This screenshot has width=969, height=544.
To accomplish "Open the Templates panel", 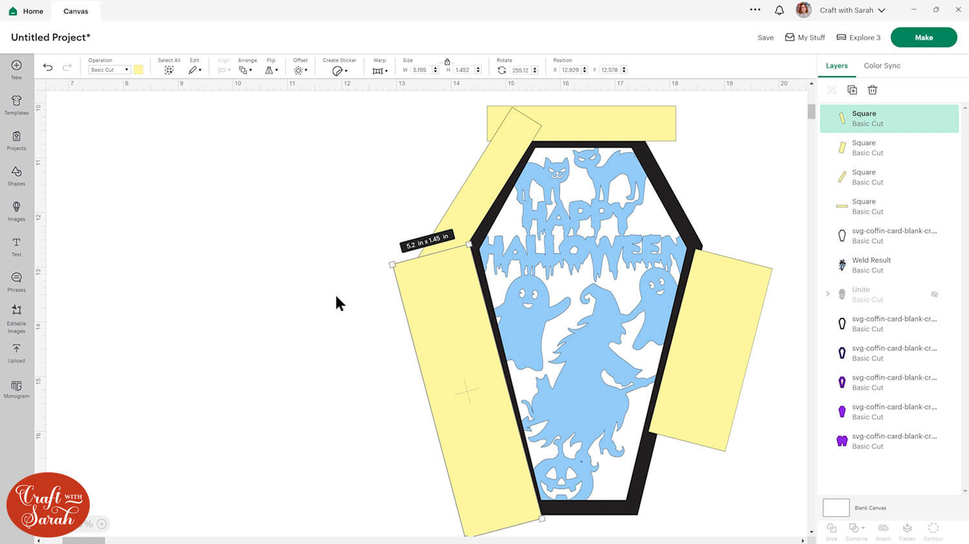I will click(x=16, y=103).
